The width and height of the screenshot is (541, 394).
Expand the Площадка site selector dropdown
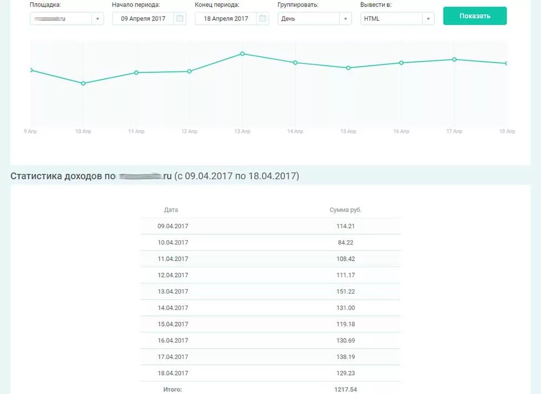pyautogui.click(x=98, y=18)
